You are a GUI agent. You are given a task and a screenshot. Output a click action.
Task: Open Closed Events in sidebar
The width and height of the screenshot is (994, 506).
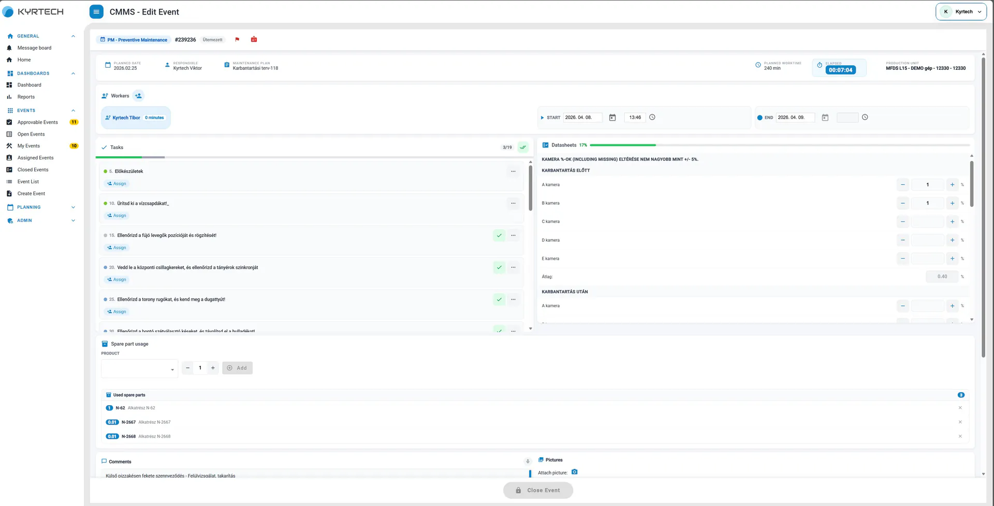(33, 170)
